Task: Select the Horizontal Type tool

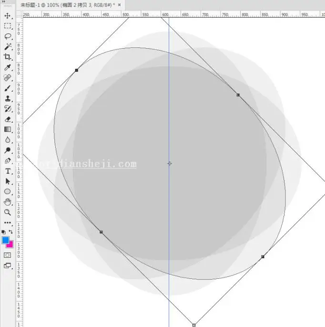Action: (x=8, y=171)
